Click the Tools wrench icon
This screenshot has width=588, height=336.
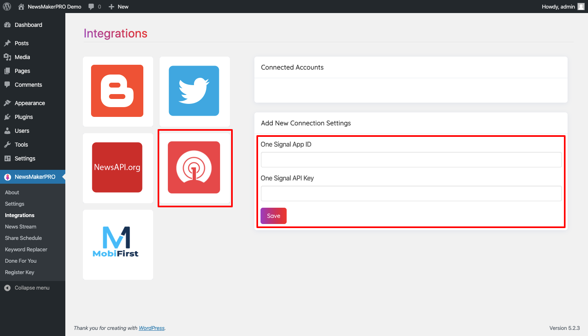7,145
